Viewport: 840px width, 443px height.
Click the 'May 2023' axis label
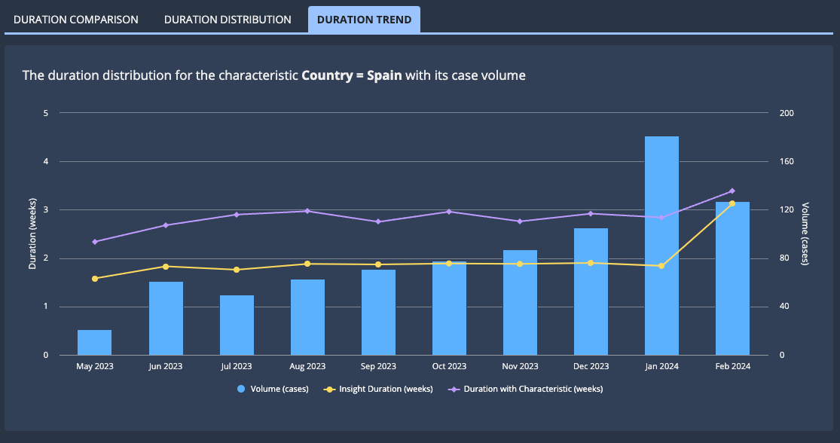95,366
